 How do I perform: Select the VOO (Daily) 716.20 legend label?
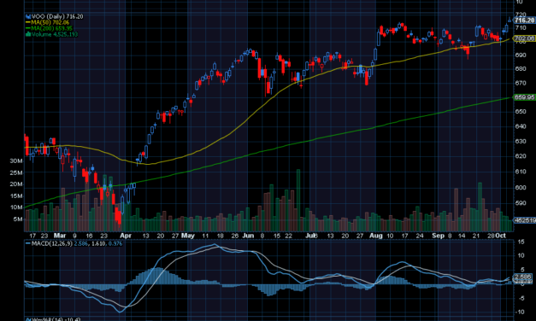(x=57, y=16)
